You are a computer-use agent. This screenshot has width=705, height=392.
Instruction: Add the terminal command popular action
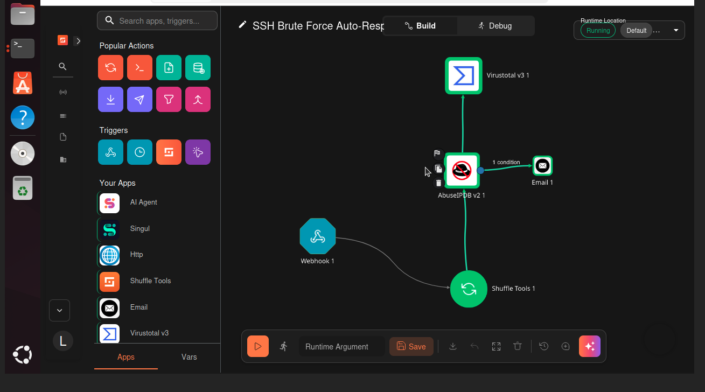point(139,68)
